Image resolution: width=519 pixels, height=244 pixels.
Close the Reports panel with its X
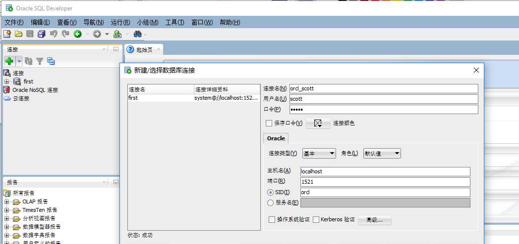click(x=104, y=182)
